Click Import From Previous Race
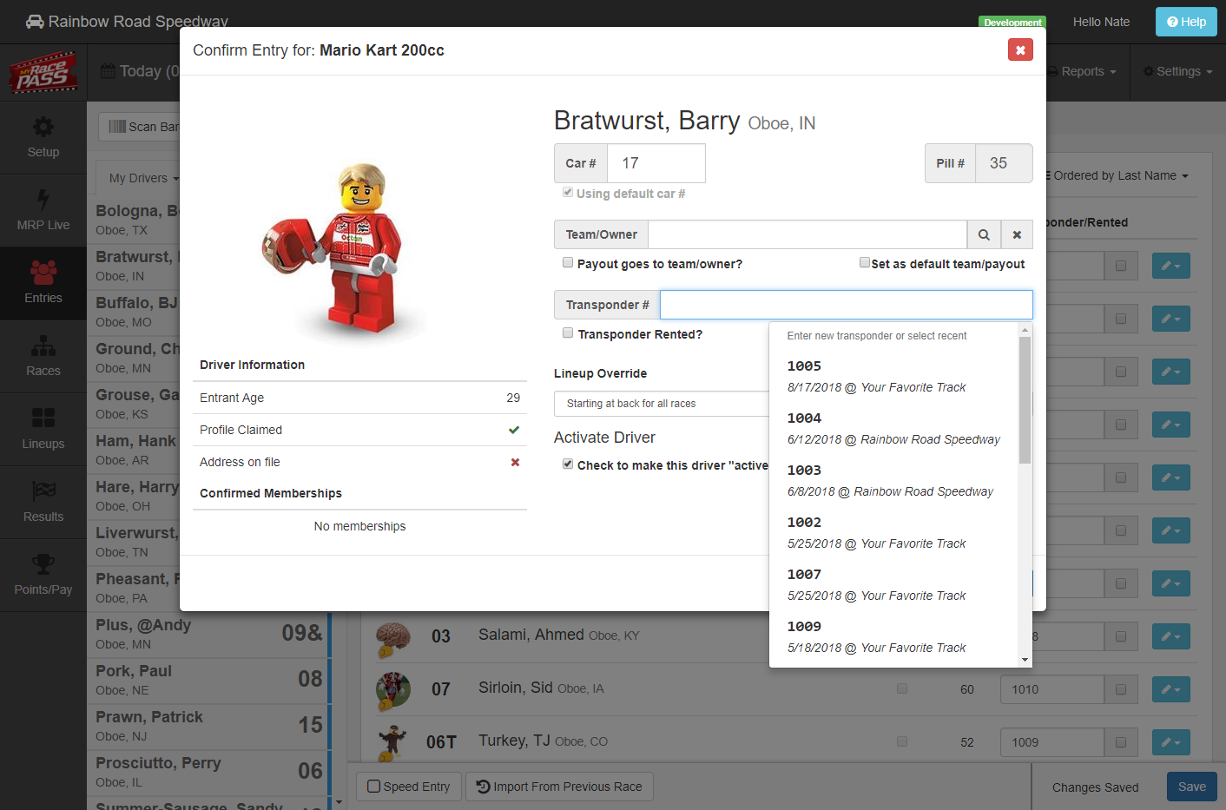Image resolution: width=1226 pixels, height=810 pixels. 559,787
